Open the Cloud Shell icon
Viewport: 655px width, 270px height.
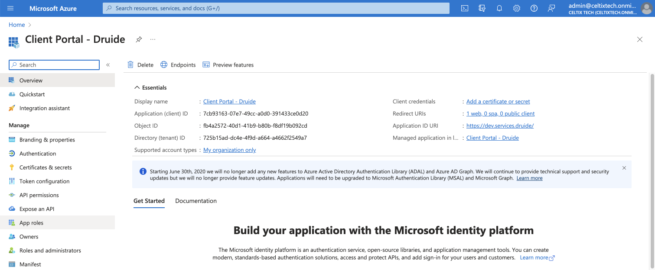pos(465,8)
